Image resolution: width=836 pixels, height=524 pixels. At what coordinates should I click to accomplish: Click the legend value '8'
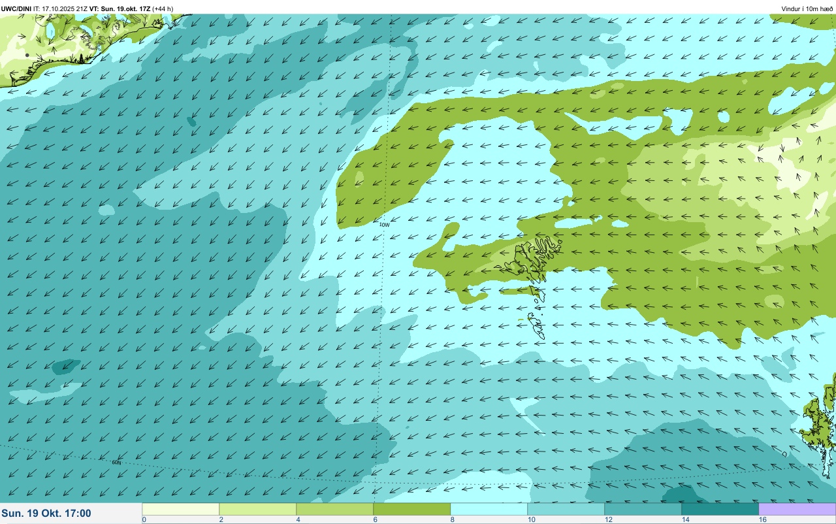click(453, 519)
